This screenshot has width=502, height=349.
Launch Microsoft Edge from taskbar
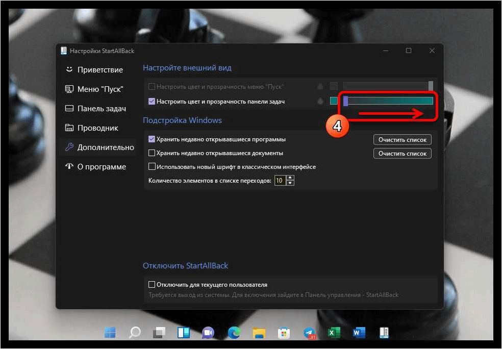(x=234, y=333)
